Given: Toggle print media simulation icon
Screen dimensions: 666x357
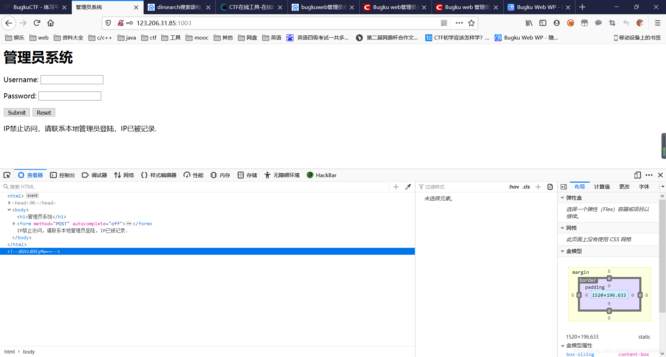Looking at the screenshot, I should [x=550, y=187].
